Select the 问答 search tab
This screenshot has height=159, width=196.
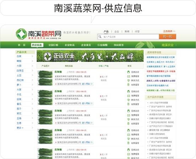[137, 31]
